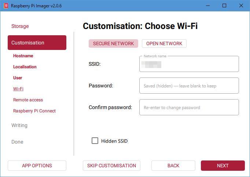Click the Confirm password field
The image size is (250, 177).
pyautogui.click(x=189, y=107)
